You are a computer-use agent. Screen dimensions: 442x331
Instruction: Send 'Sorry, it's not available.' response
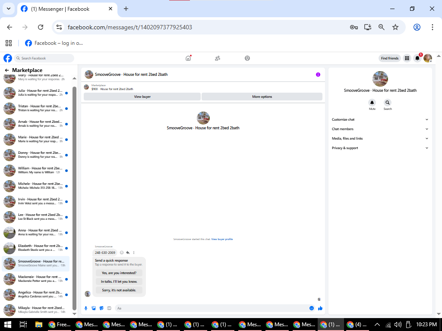(x=119, y=290)
